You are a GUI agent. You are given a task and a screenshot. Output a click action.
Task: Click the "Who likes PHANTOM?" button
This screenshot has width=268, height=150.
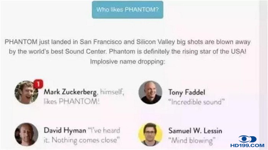pyautogui.click(x=127, y=10)
